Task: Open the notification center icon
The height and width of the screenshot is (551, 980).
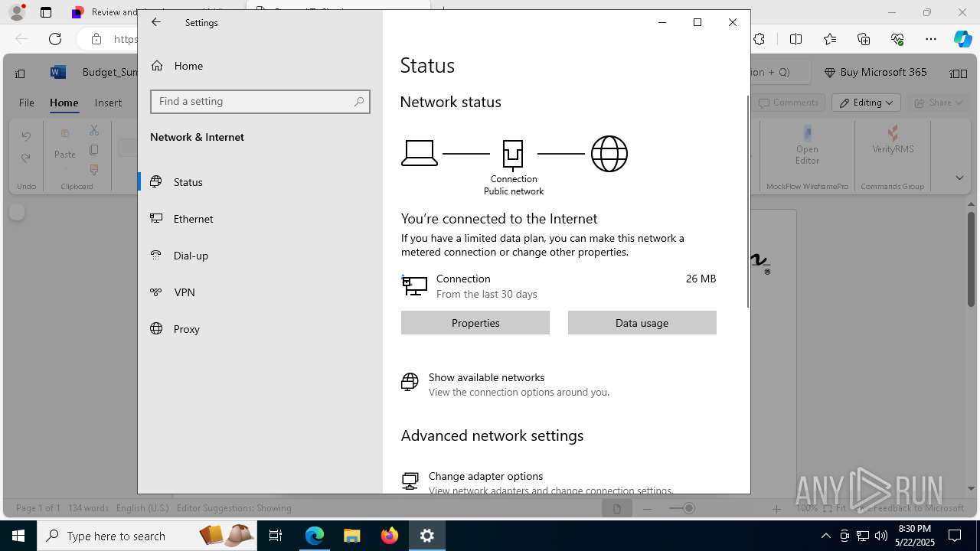Action: (955, 536)
